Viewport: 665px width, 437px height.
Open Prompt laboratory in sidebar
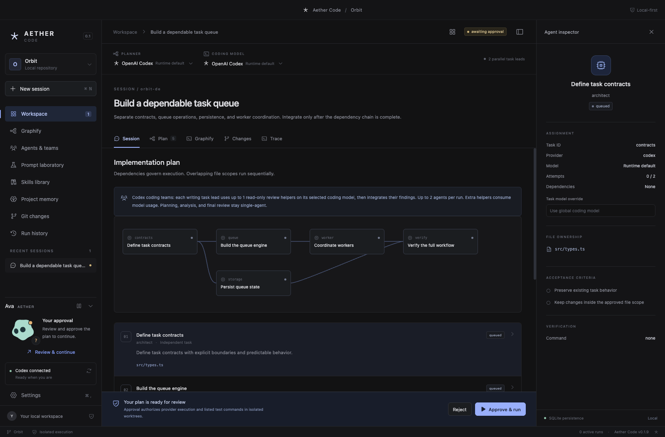(51, 165)
